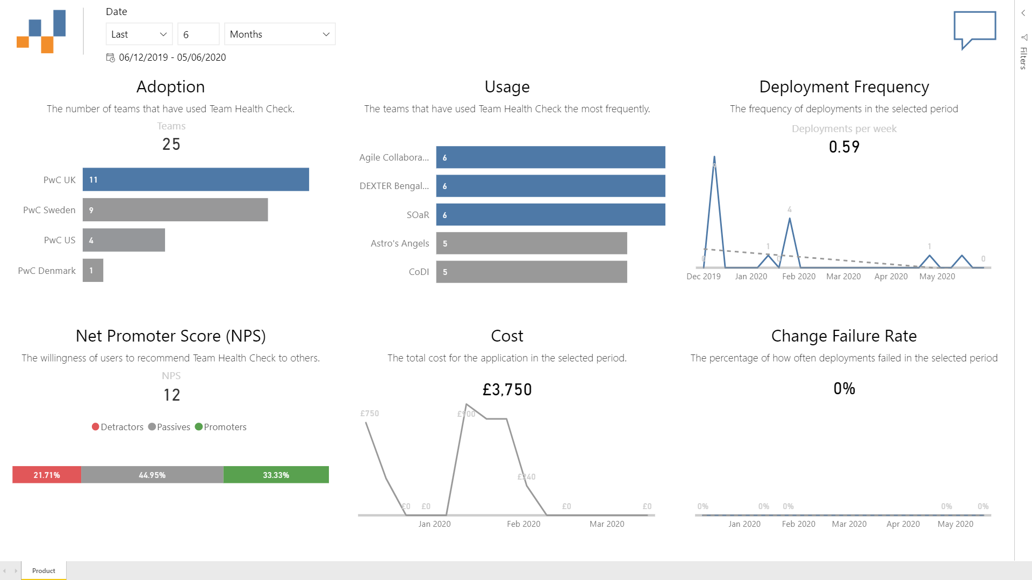Click the calendar icon beside the date range

tap(110, 57)
